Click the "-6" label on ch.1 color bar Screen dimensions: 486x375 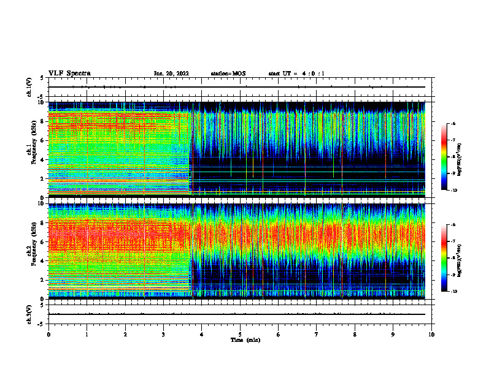pyautogui.click(x=453, y=123)
